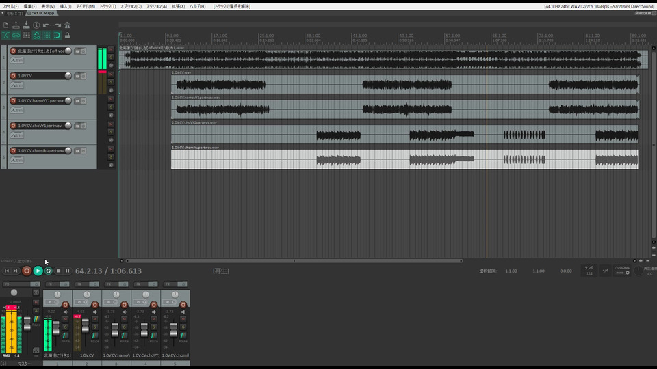Open trim envelope button on track 1
The height and width of the screenshot is (369, 657).
16,61
